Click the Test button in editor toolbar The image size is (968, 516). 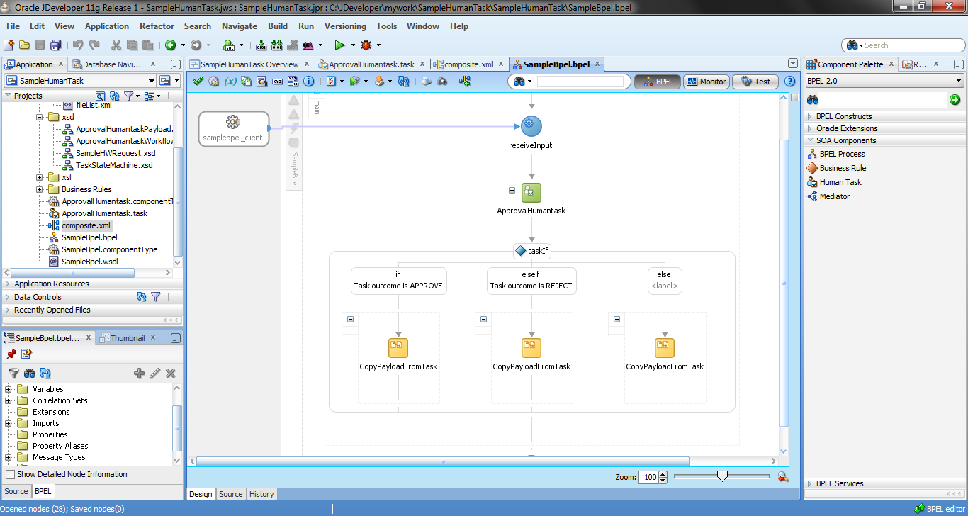click(753, 81)
